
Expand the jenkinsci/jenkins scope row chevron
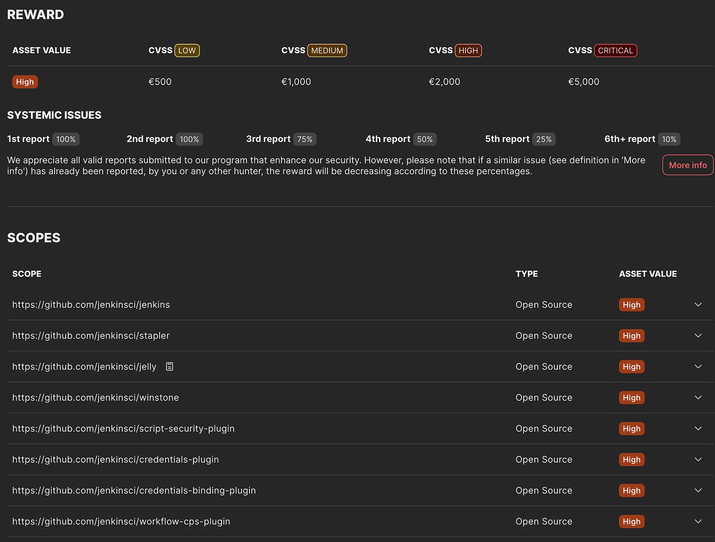[x=698, y=305]
